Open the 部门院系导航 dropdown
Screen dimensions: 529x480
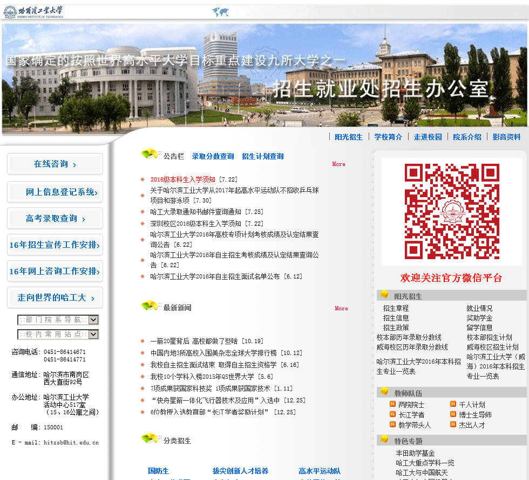click(58, 320)
